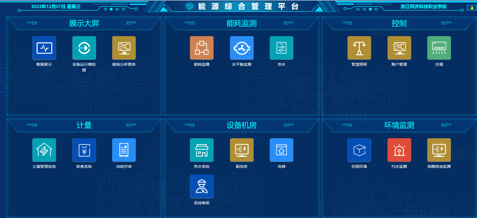Open 智慧照明 smart lighting icon
477x218 pixels.
[359, 48]
